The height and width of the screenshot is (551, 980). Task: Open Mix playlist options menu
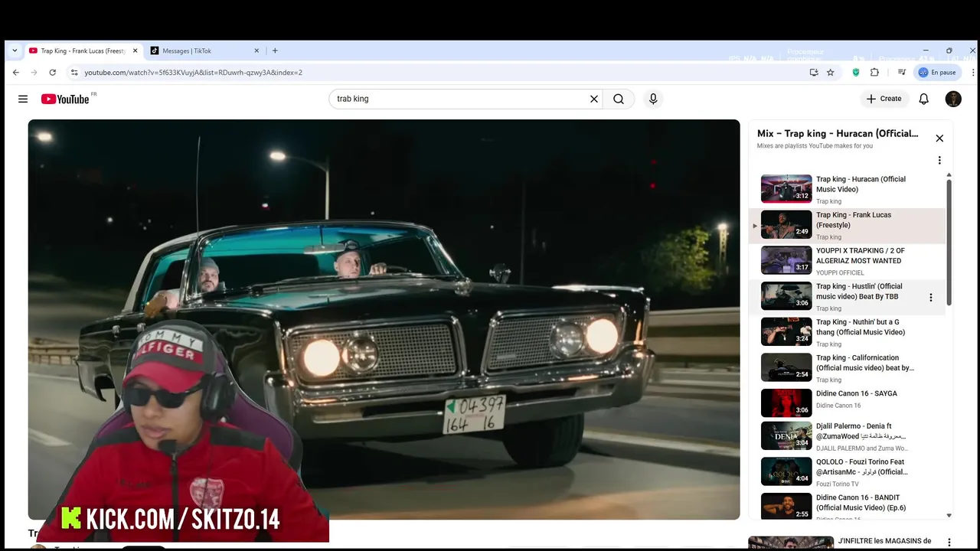(x=939, y=161)
